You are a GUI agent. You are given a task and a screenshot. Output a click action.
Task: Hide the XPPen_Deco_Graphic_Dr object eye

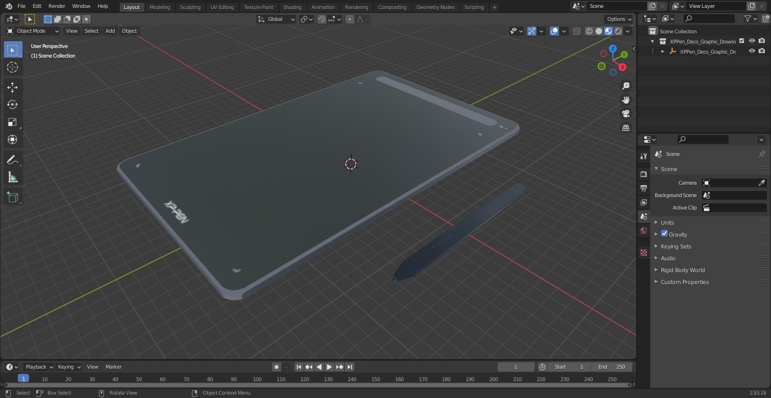coord(752,51)
